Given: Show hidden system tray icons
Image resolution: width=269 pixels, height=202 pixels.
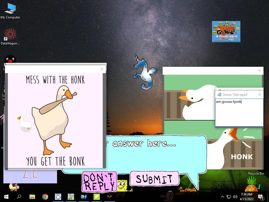Looking at the screenshot, I should point(222,197).
